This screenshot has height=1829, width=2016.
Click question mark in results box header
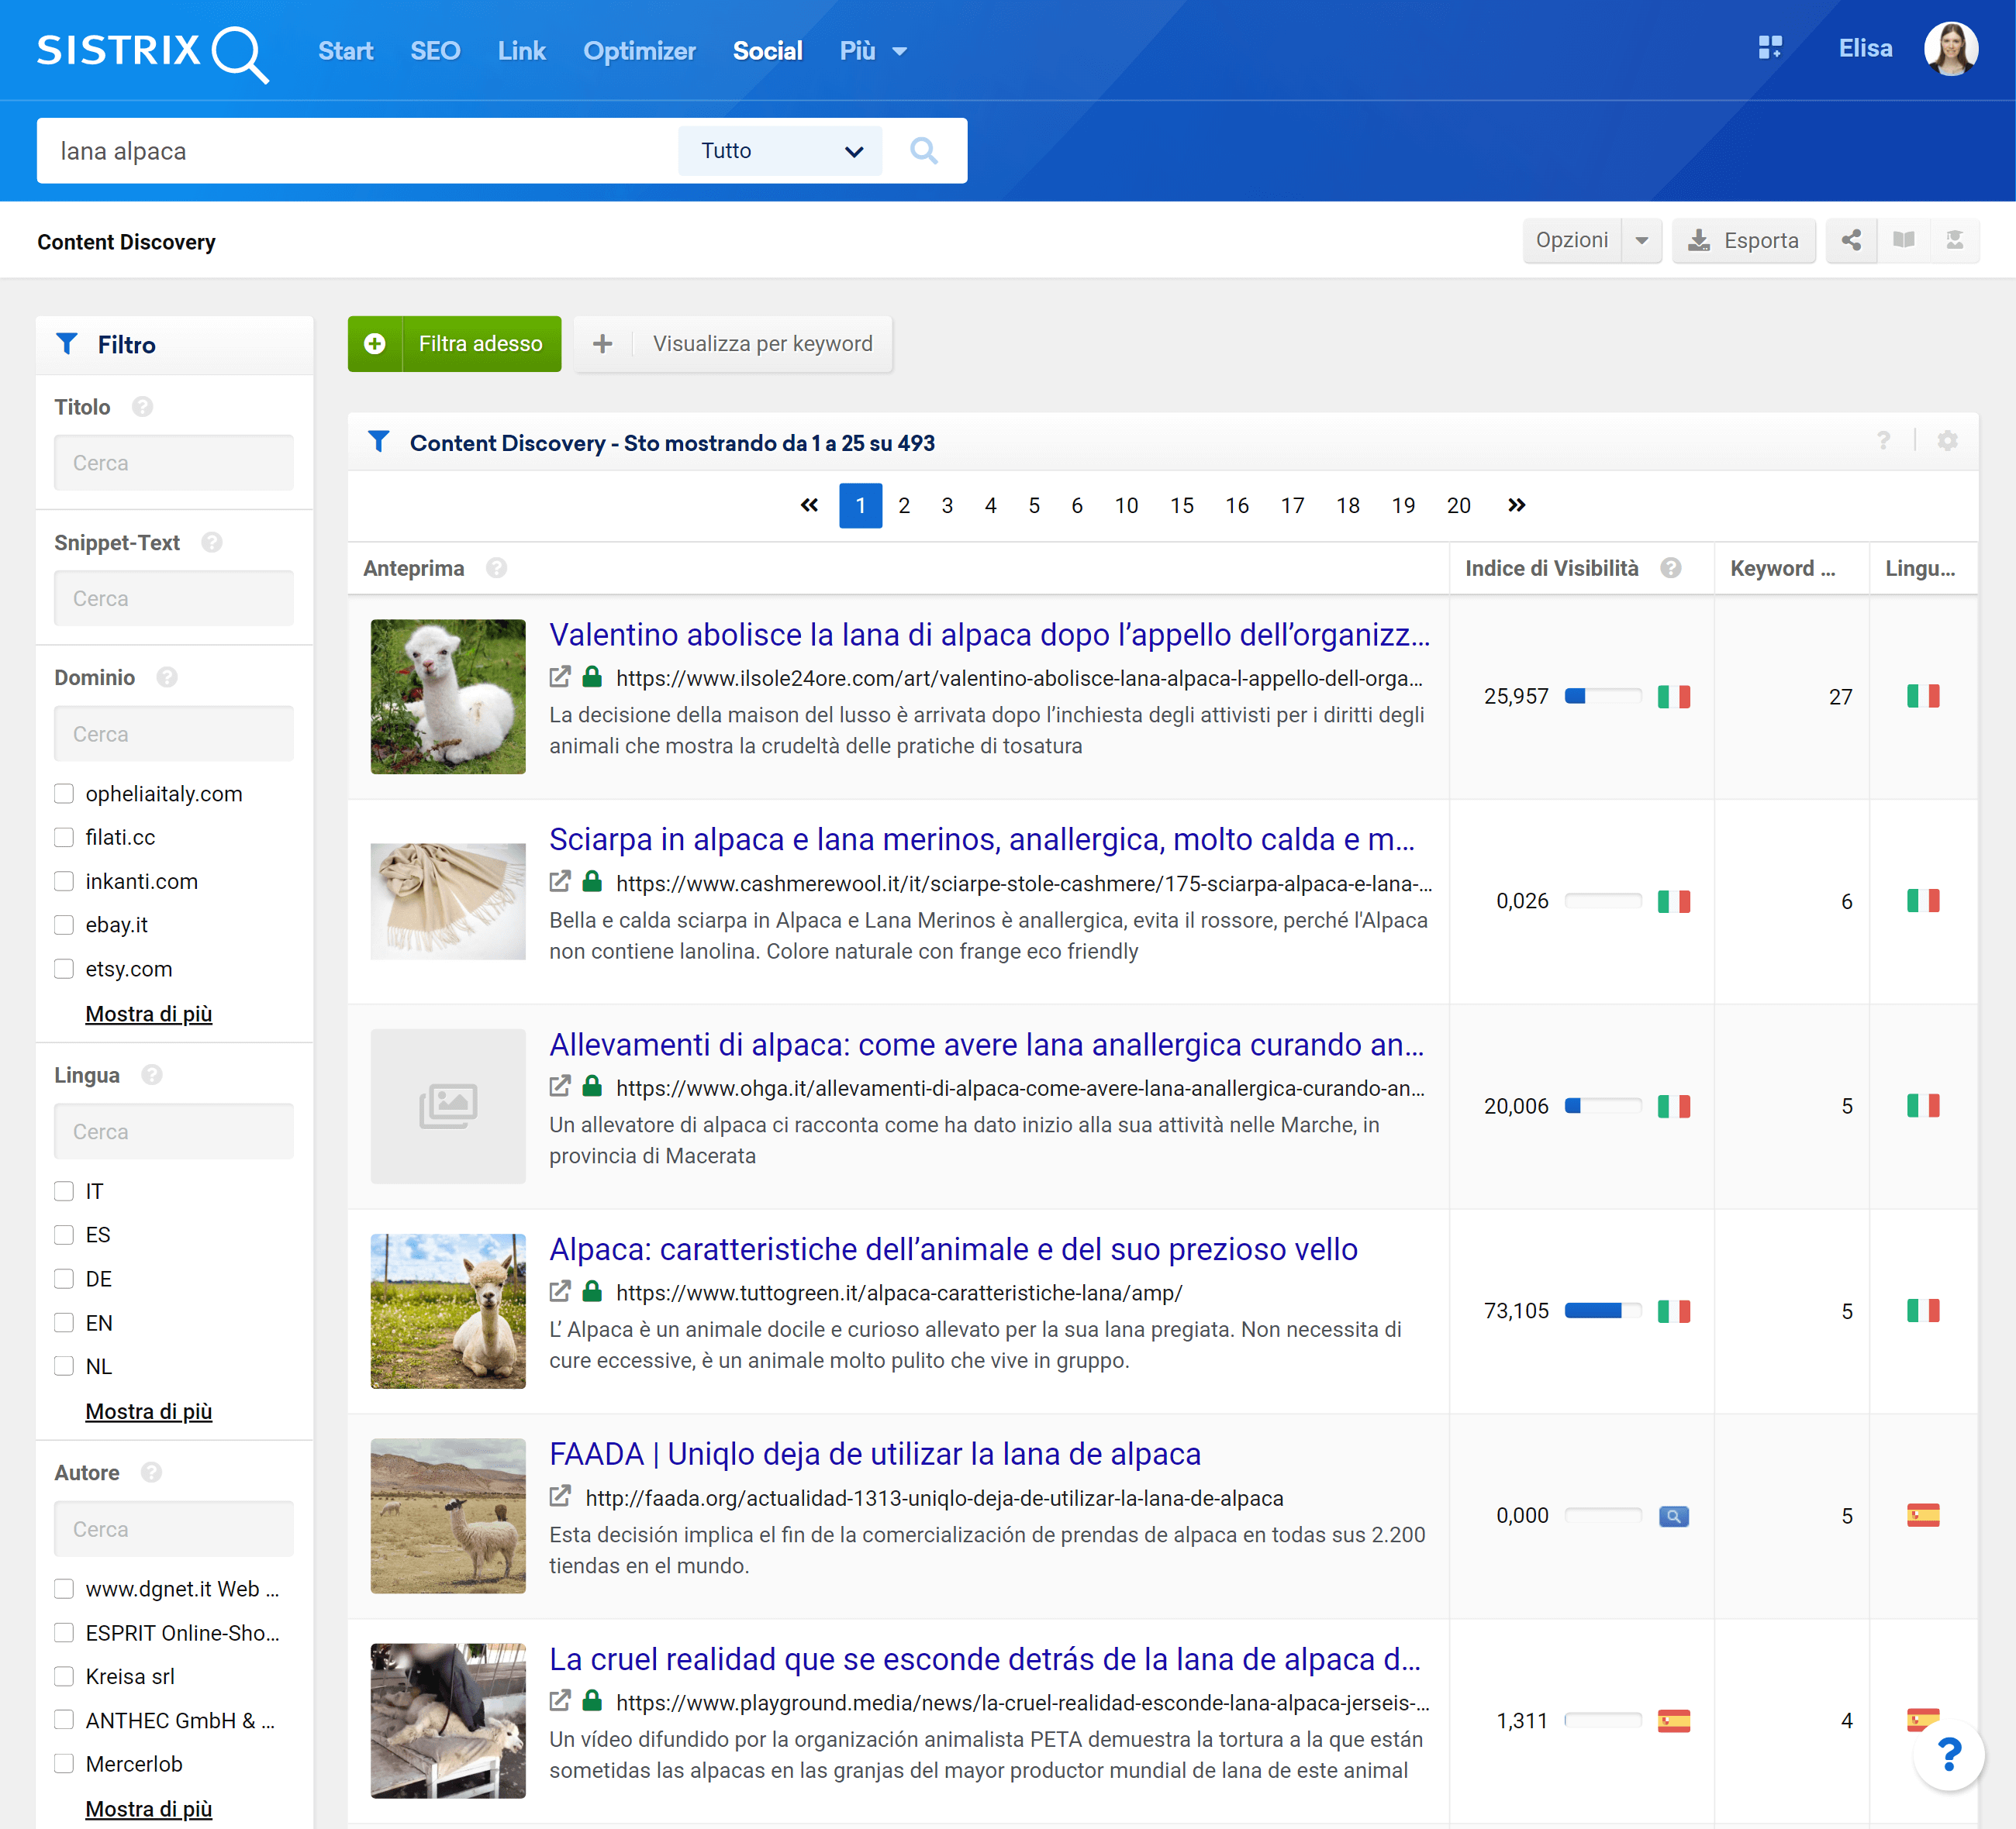1884,442
